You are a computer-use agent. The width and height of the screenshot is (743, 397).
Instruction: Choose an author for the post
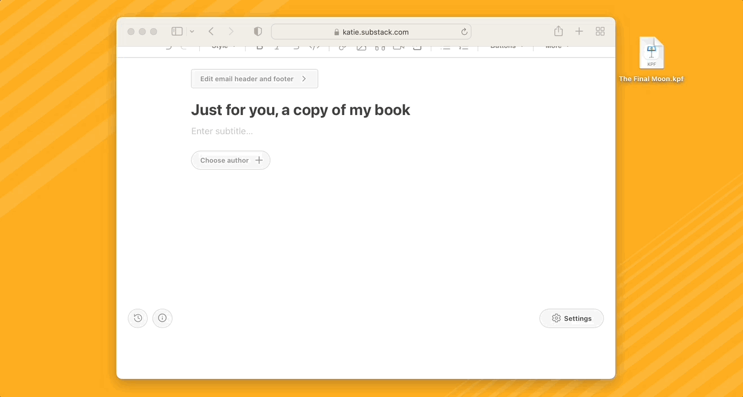coord(230,160)
